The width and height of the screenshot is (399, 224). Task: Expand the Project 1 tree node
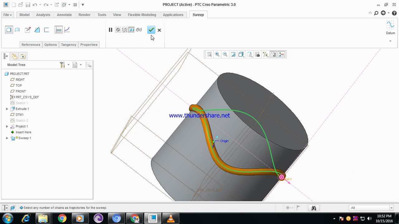(x=7, y=126)
